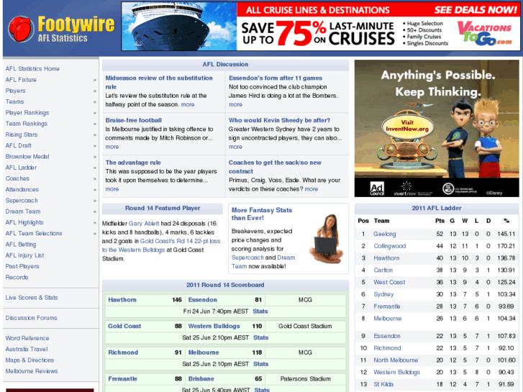Image resolution: width=523 pixels, height=392 pixels.
Task: Open Past Players page
Action: click(x=22, y=266)
